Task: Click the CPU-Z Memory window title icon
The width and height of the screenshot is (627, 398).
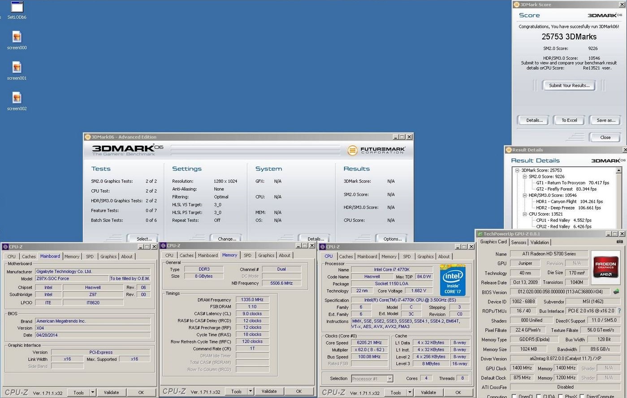Action: (x=164, y=246)
